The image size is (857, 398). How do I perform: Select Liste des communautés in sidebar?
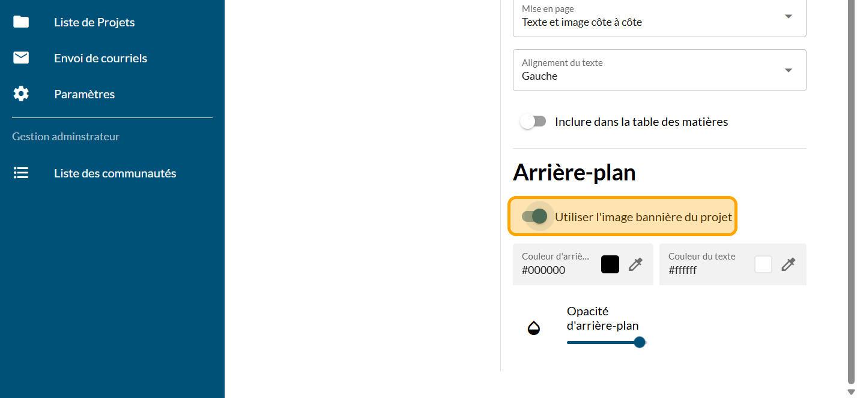[x=115, y=173]
